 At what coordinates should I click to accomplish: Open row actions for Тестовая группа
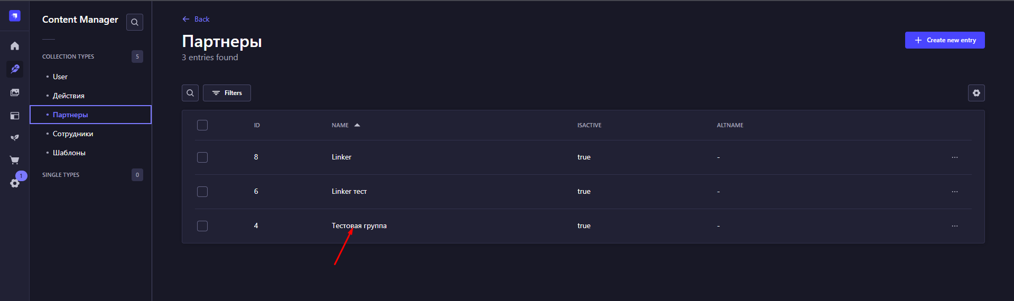pyautogui.click(x=954, y=226)
